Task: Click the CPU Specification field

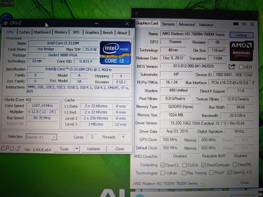Action: (x=78, y=69)
